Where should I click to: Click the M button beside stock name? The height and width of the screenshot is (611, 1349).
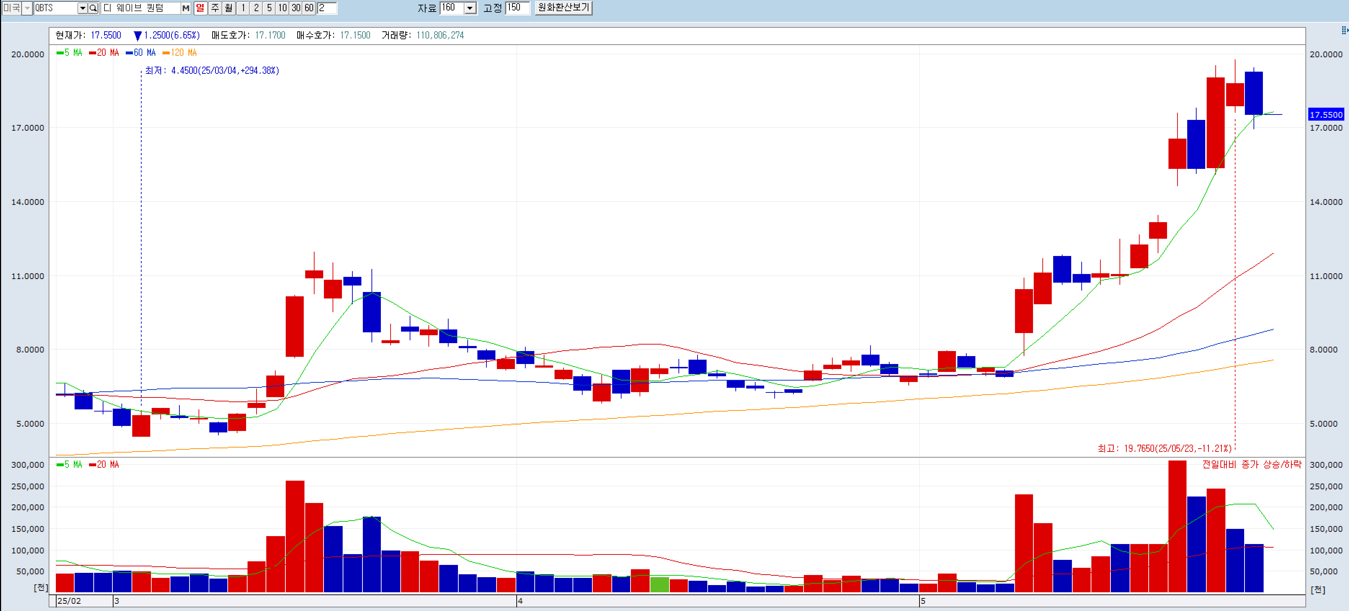click(186, 8)
